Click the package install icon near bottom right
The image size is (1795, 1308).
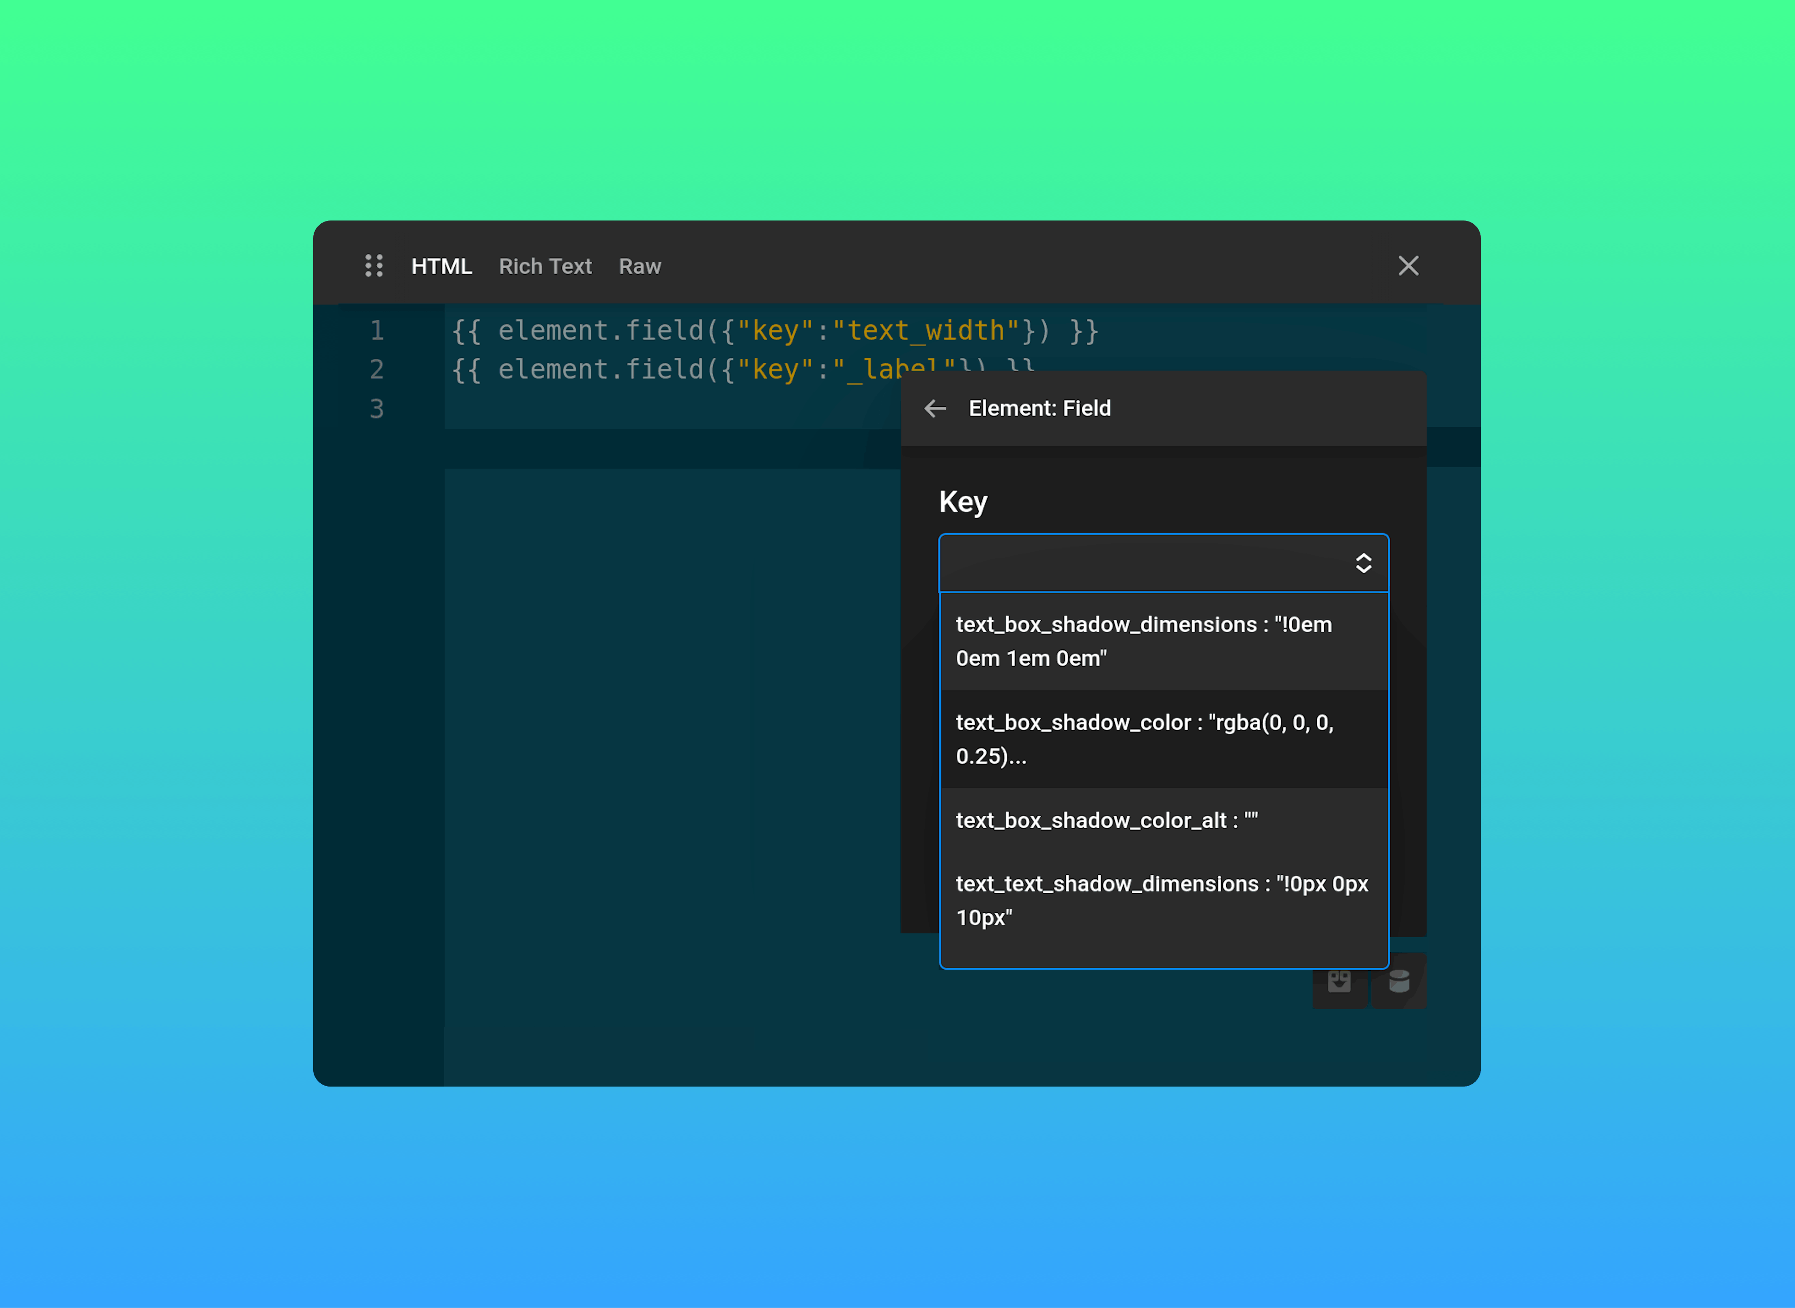point(1340,981)
